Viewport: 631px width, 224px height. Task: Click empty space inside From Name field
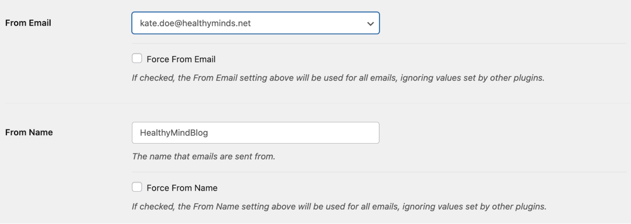pyautogui.click(x=308, y=133)
